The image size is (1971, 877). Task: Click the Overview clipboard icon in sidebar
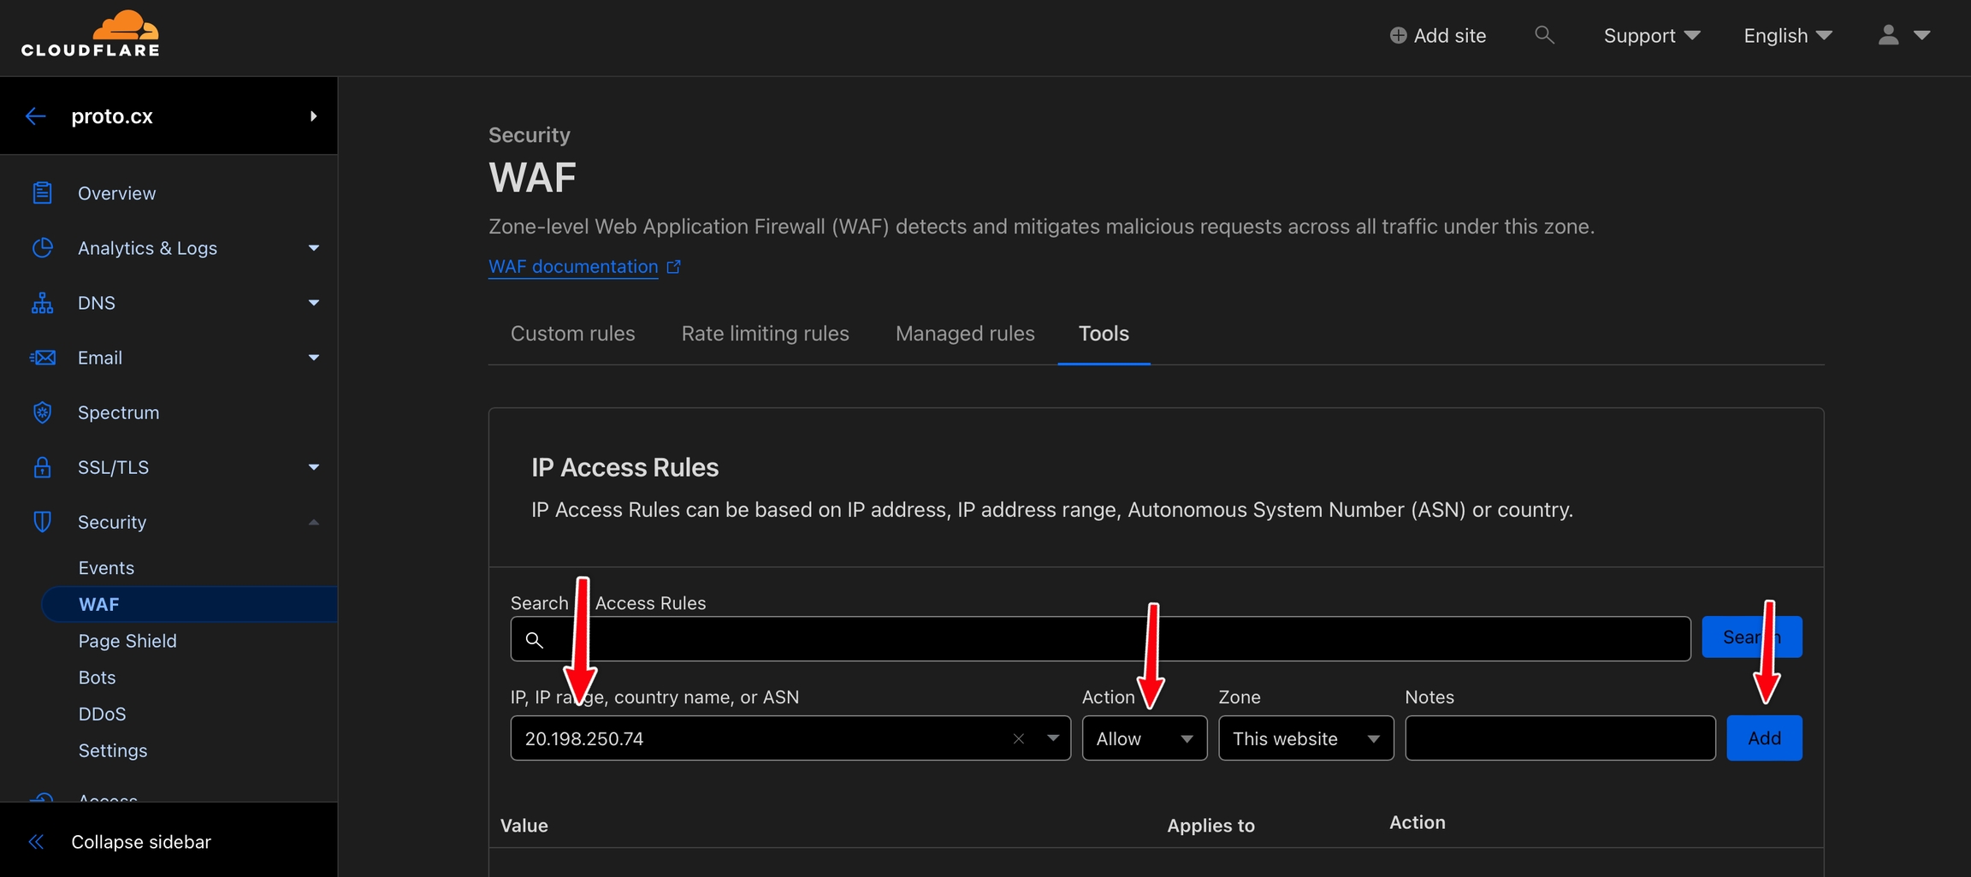(x=42, y=193)
